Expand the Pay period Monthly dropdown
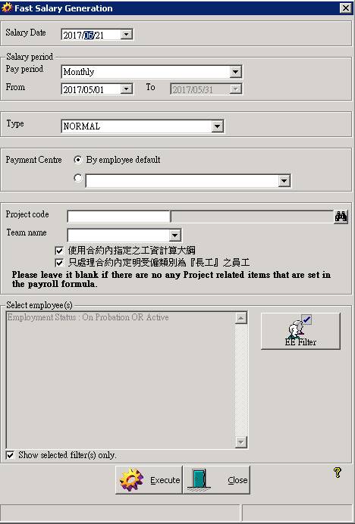The image size is (355, 524). pos(235,71)
